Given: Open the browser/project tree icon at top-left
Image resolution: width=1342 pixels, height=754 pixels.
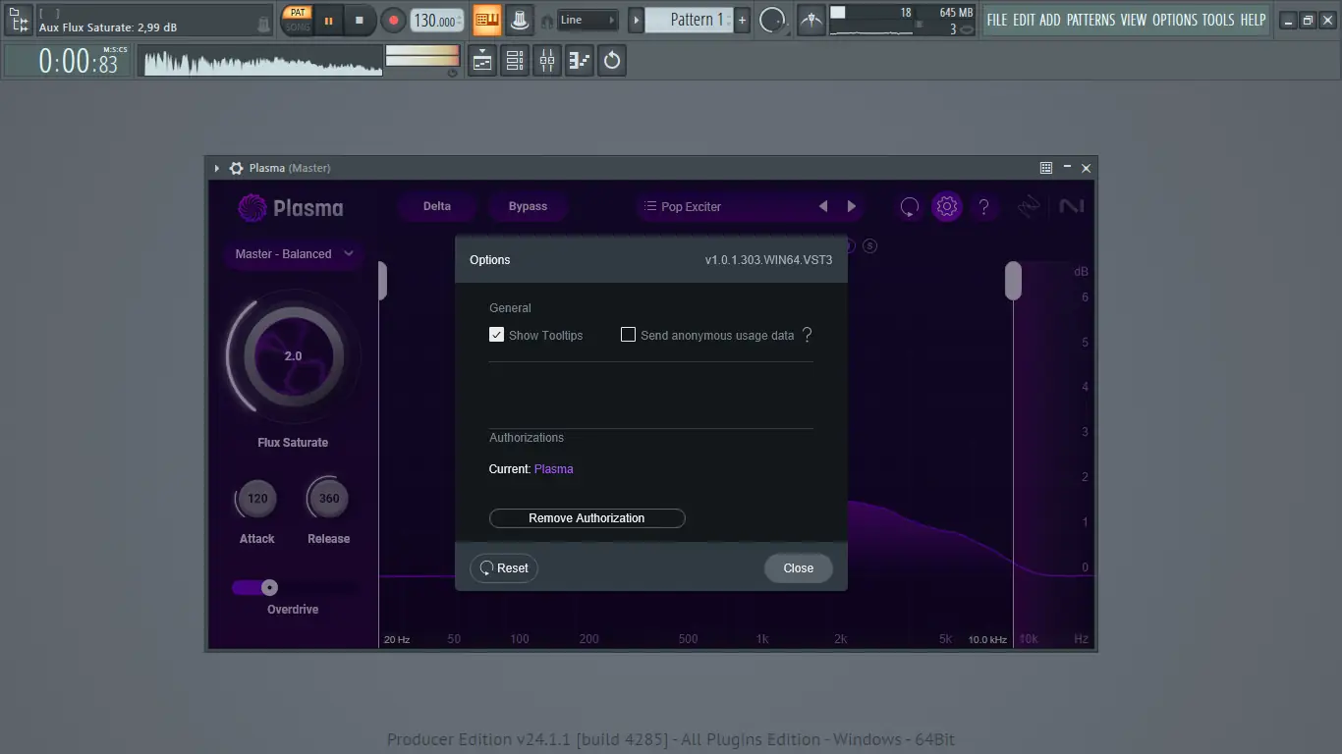Looking at the screenshot, I should [x=18, y=20].
